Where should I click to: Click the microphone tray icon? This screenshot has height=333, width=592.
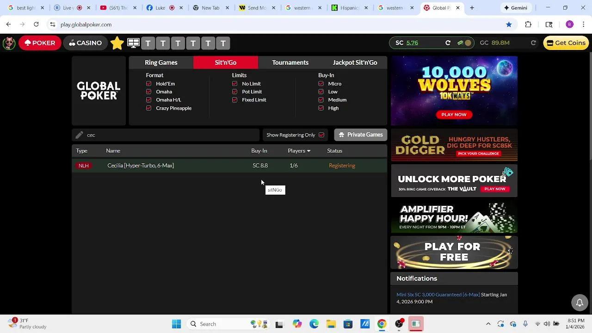(525, 324)
